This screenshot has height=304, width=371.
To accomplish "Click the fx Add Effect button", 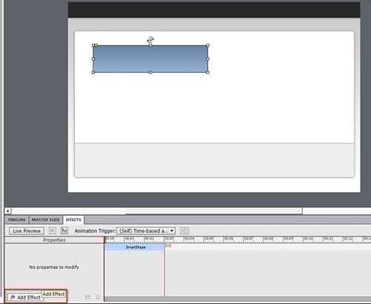I will [x=24, y=297].
